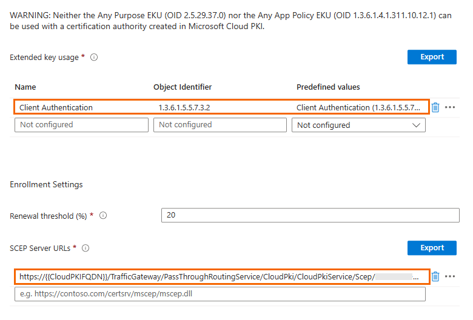The width and height of the screenshot is (473, 320).
Task: Export the extended key usage list
Action: (x=432, y=57)
